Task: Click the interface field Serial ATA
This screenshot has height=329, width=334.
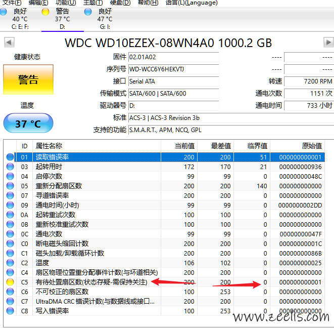Action: tap(174, 81)
